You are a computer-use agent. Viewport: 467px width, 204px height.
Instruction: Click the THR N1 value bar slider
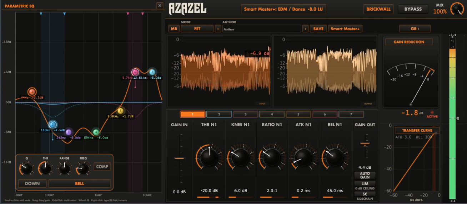[x=209, y=197]
